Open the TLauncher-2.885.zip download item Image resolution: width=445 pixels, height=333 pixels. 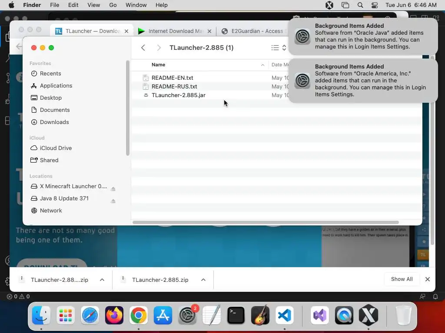(x=160, y=280)
